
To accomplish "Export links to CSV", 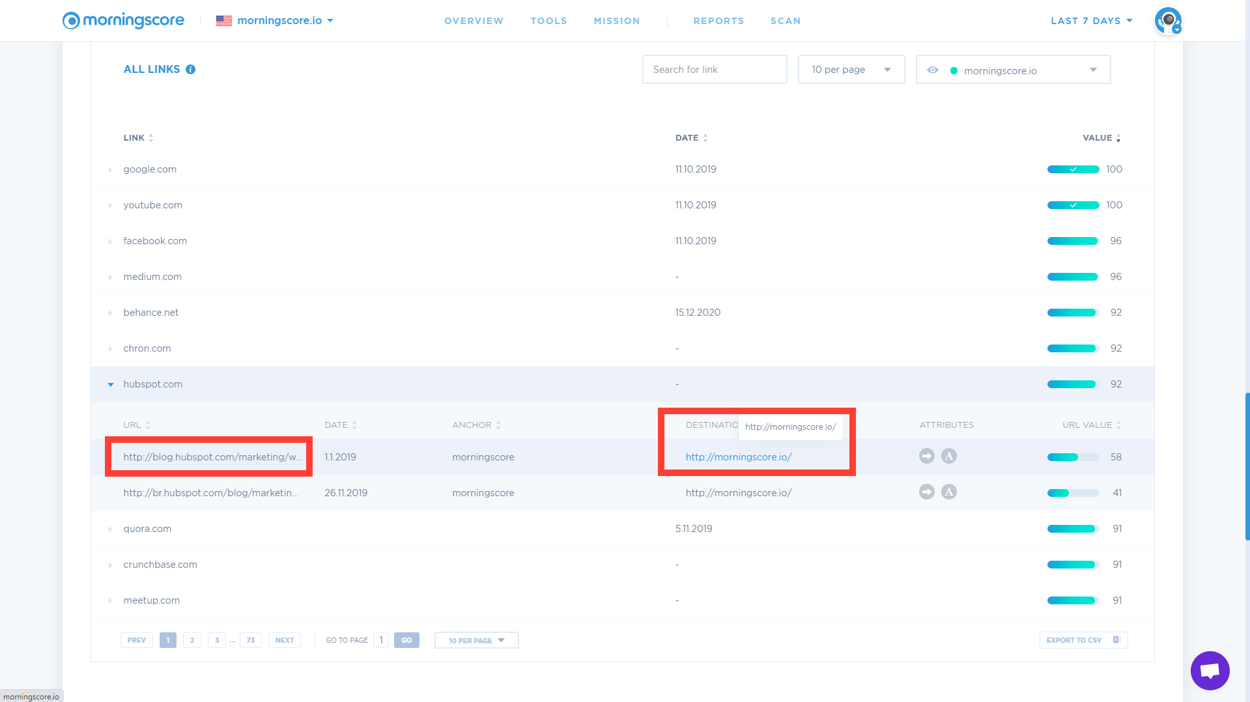I will [1083, 640].
